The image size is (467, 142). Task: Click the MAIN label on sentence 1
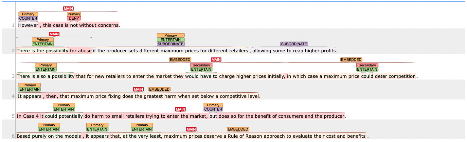[68, 9]
